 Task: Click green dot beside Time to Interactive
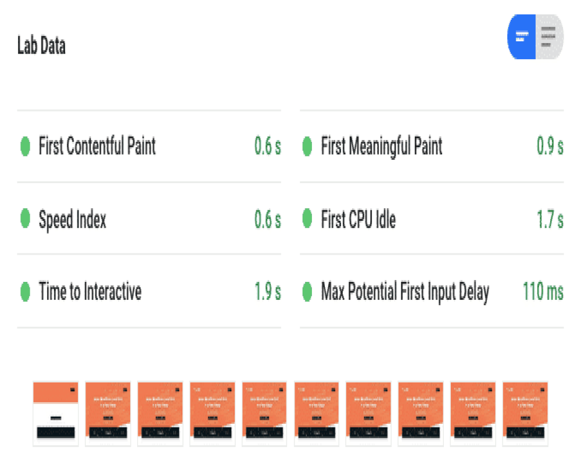[x=25, y=292]
